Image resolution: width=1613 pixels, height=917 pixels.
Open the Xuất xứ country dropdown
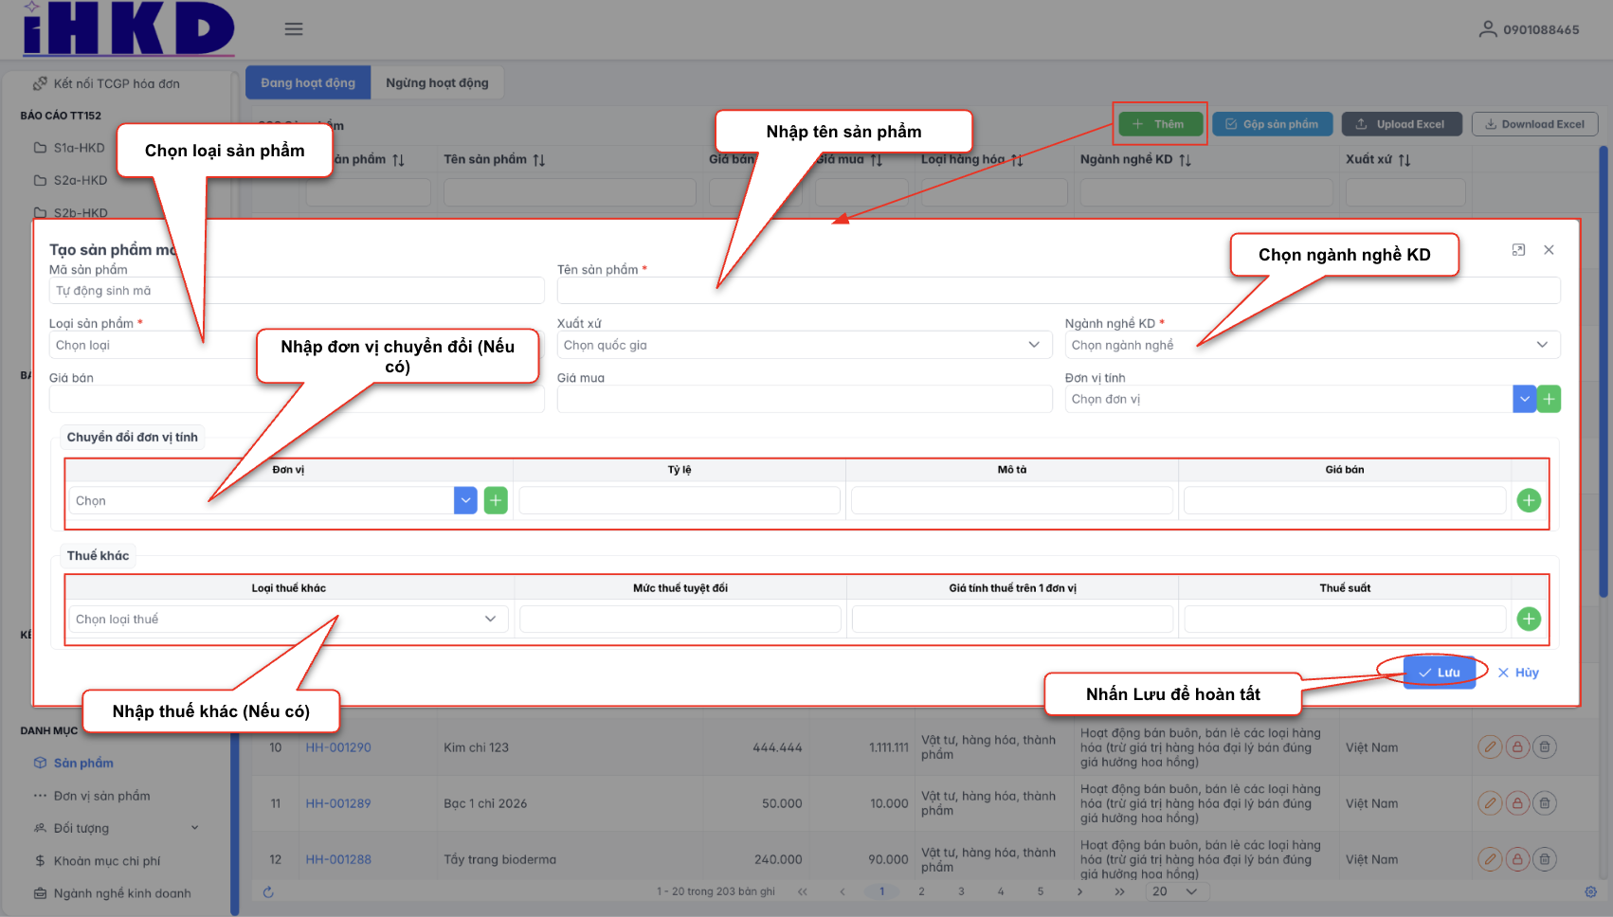tap(804, 345)
